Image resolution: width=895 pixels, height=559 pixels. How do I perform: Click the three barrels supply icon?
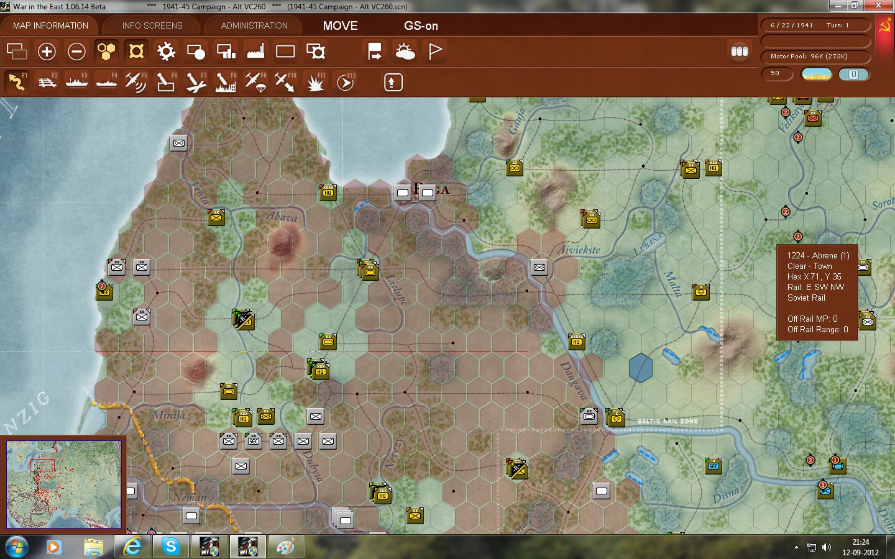coord(739,52)
